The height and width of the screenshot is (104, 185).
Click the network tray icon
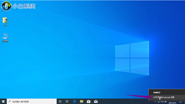159,102
